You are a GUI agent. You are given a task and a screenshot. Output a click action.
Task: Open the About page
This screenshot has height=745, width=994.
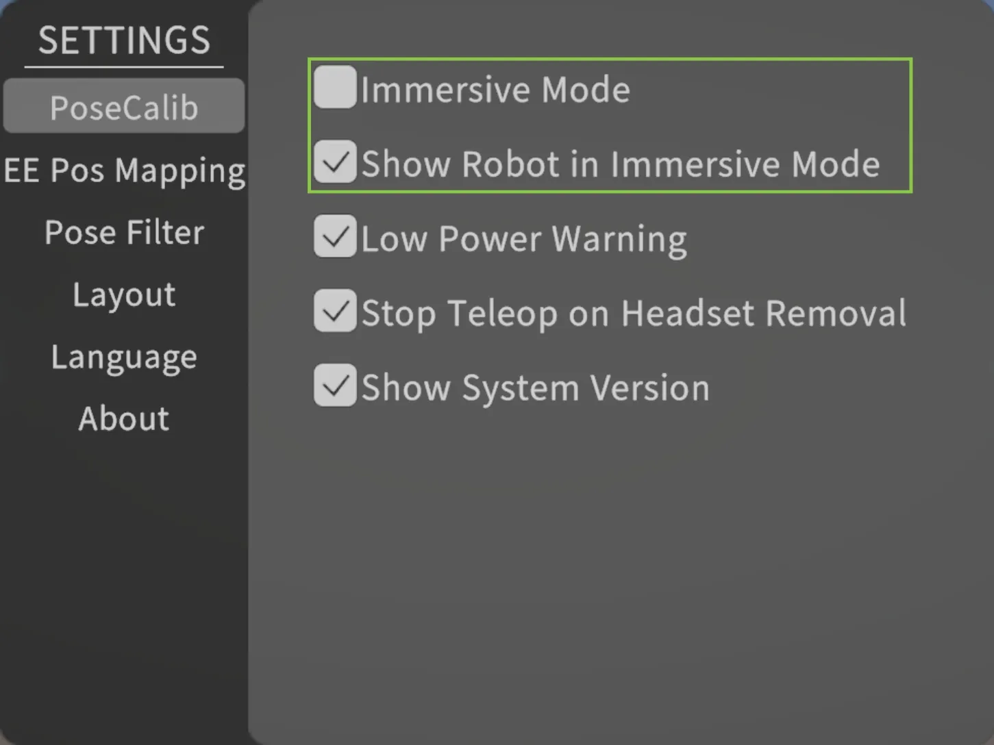point(124,418)
